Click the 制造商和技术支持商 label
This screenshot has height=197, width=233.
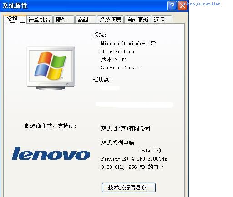coord(51,126)
